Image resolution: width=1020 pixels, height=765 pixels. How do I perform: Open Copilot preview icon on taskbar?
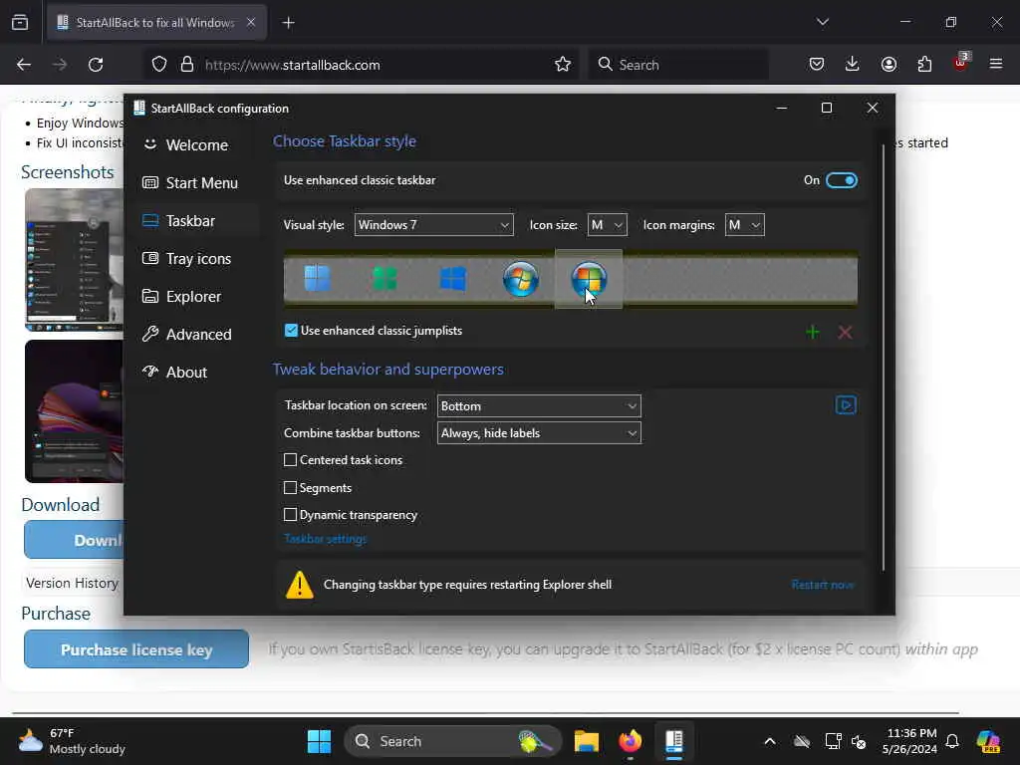[988, 741]
